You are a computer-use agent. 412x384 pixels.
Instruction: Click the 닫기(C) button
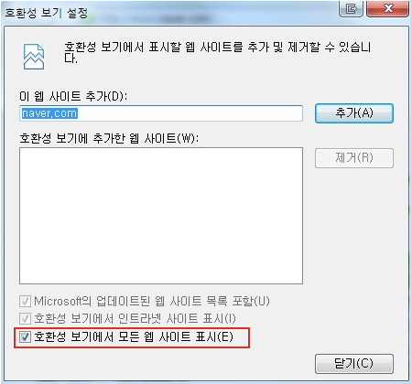coord(354,364)
